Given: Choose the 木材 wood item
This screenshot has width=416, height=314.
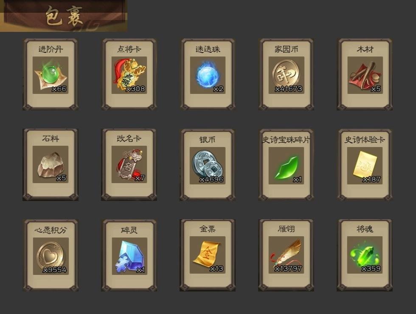Looking at the screenshot, I should click(x=365, y=75).
